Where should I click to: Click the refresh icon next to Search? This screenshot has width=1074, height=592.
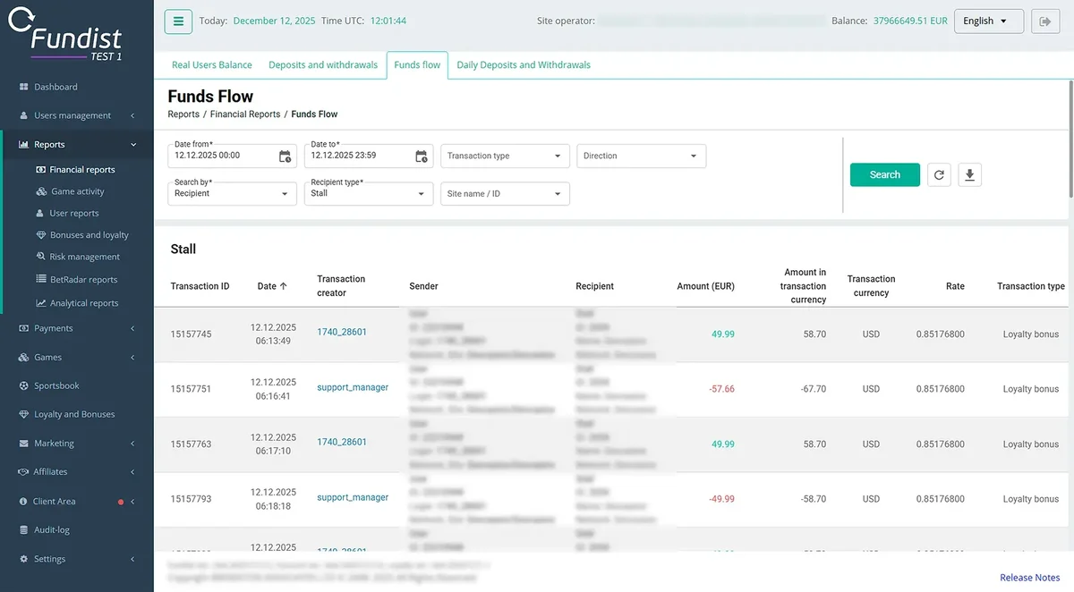[x=939, y=175]
